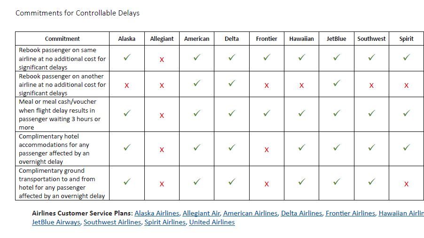Click Delta's green checkmark in meal voucher row
The width and height of the screenshot is (424, 238).
point(232,113)
